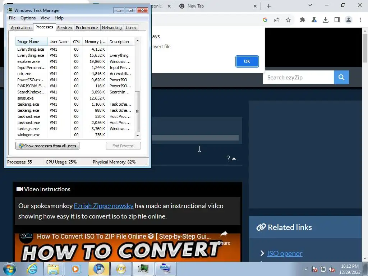Bookmark this page with the star icon
Viewport: 368px width, 276px height.
click(288, 20)
